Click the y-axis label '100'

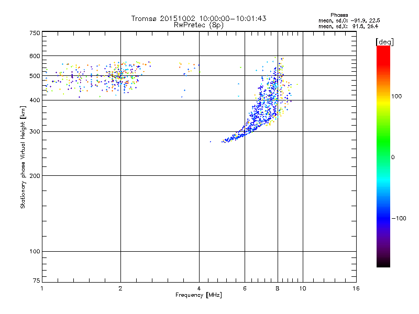(35, 252)
